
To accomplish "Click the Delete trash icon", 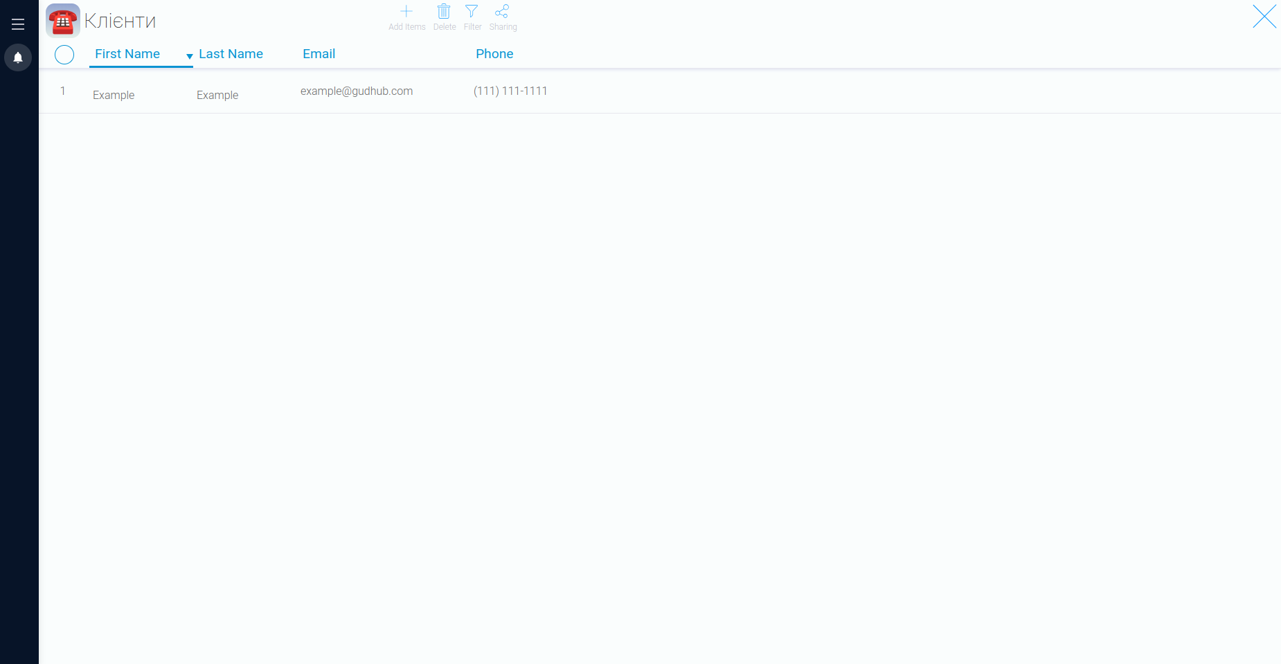I will pos(444,11).
